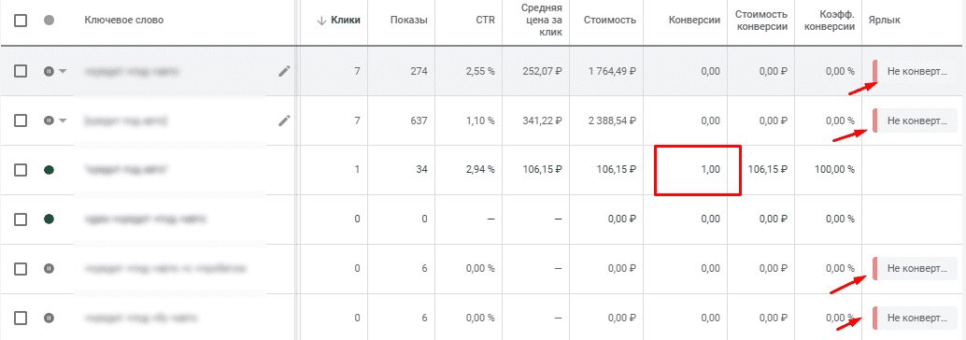
Task: Click the pencil icon in the 637 impressions row
Action: tap(284, 120)
